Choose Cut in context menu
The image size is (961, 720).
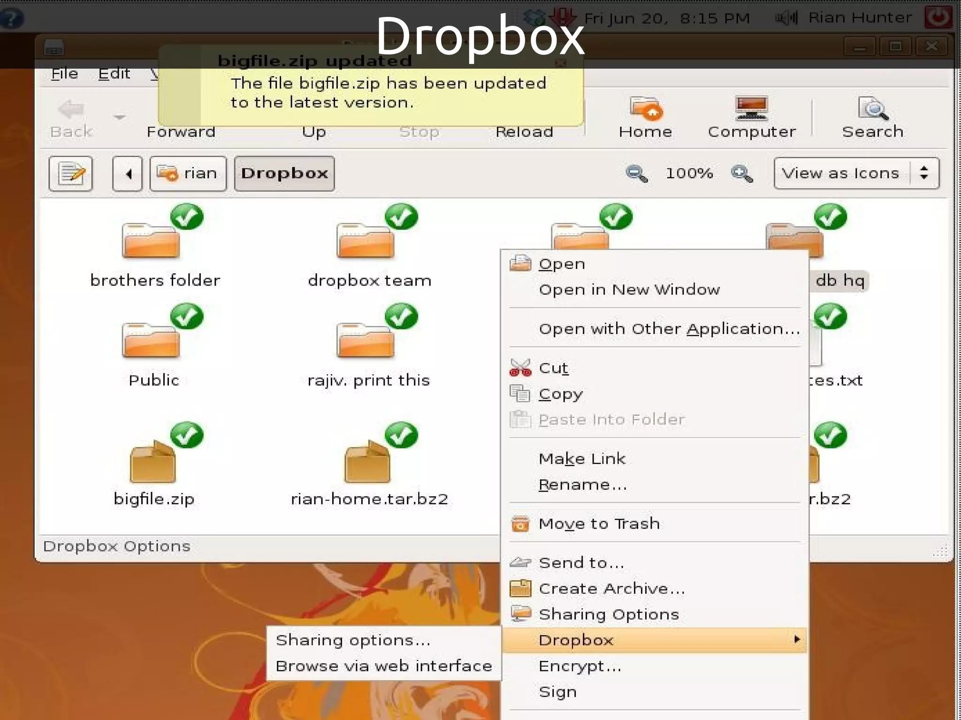coord(655,368)
